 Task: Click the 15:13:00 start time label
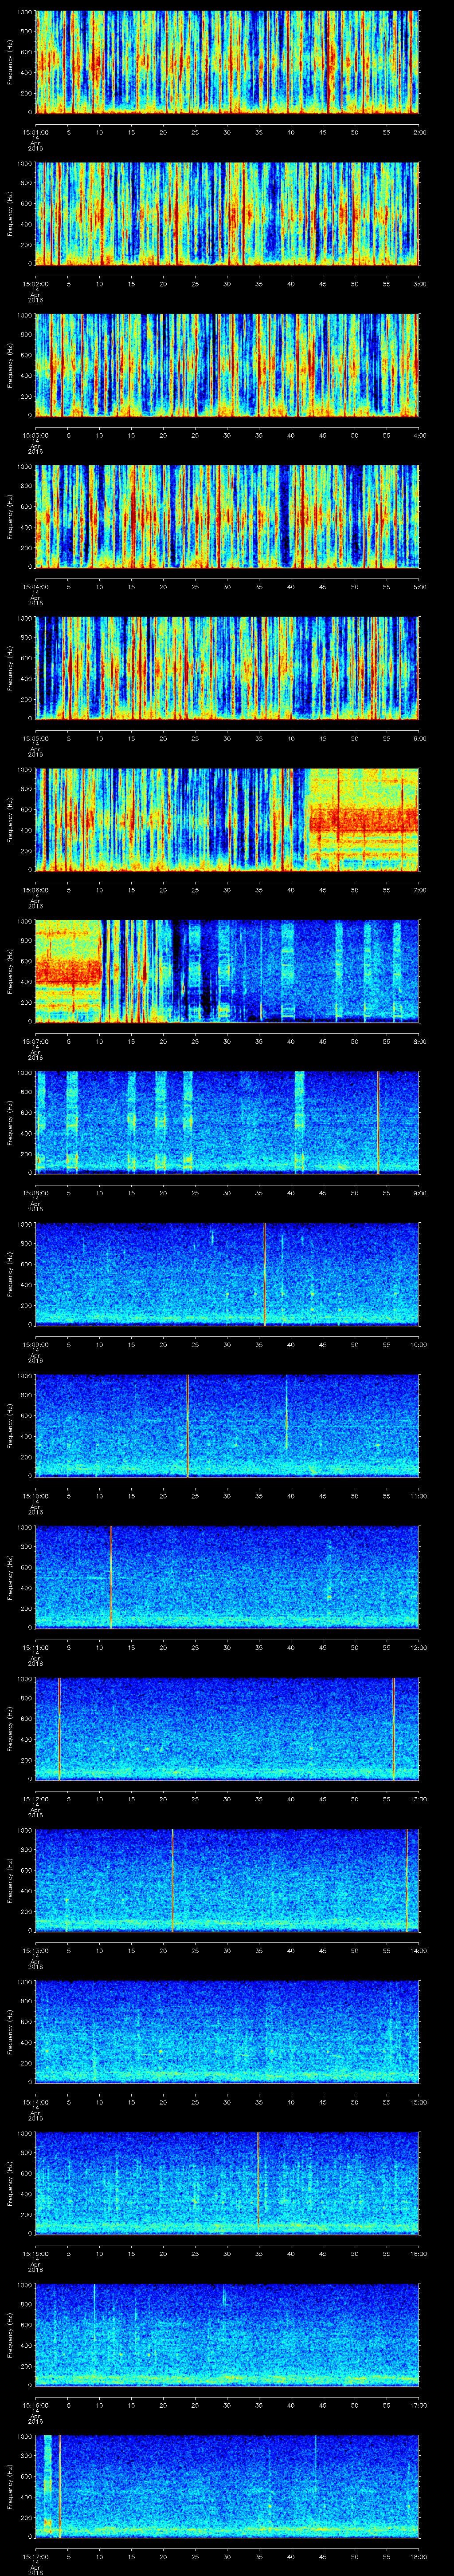pyautogui.click(x=36, y=1950)
